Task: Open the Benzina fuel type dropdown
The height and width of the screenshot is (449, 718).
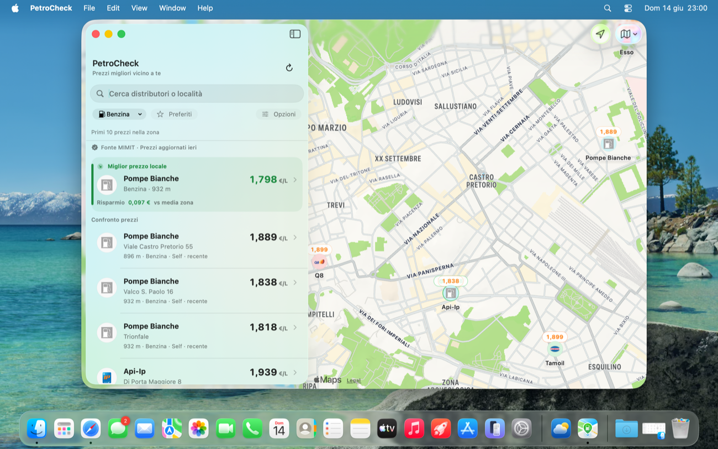Action: (119, 114)
